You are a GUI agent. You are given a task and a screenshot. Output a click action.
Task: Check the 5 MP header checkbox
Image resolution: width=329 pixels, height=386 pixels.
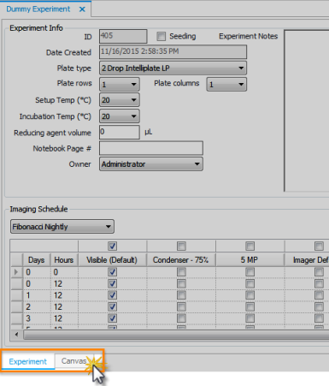(x=250, y=246)
